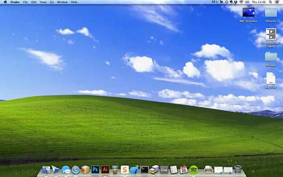Click the Evernote elephant menu bar icon
Viewport: 283px width, 177px height.
point(231,2)
